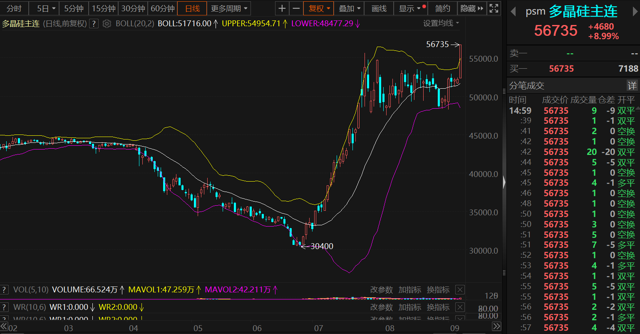640x334 pixels.
Task: Expand the 更多周期 period dropdown
Action: [229, 8]
